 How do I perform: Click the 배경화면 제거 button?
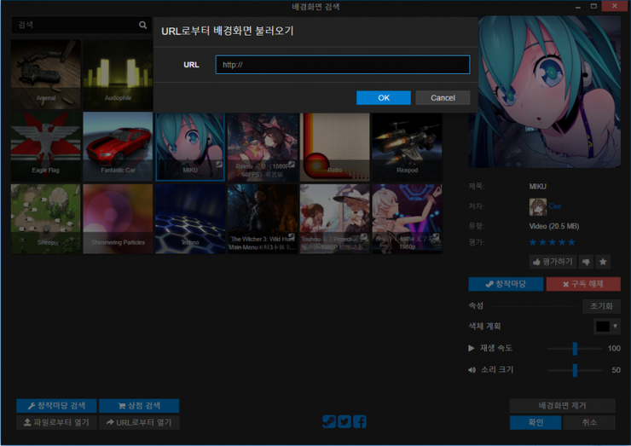562,406
